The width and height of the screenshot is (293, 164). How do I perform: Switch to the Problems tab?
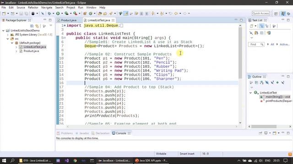(x=65, y=133)
